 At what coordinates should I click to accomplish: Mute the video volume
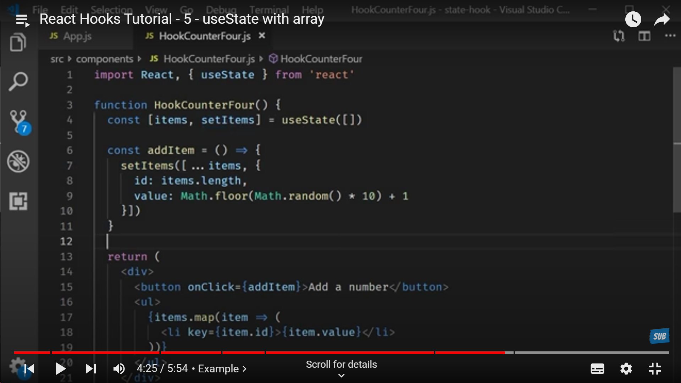point(119,369)
